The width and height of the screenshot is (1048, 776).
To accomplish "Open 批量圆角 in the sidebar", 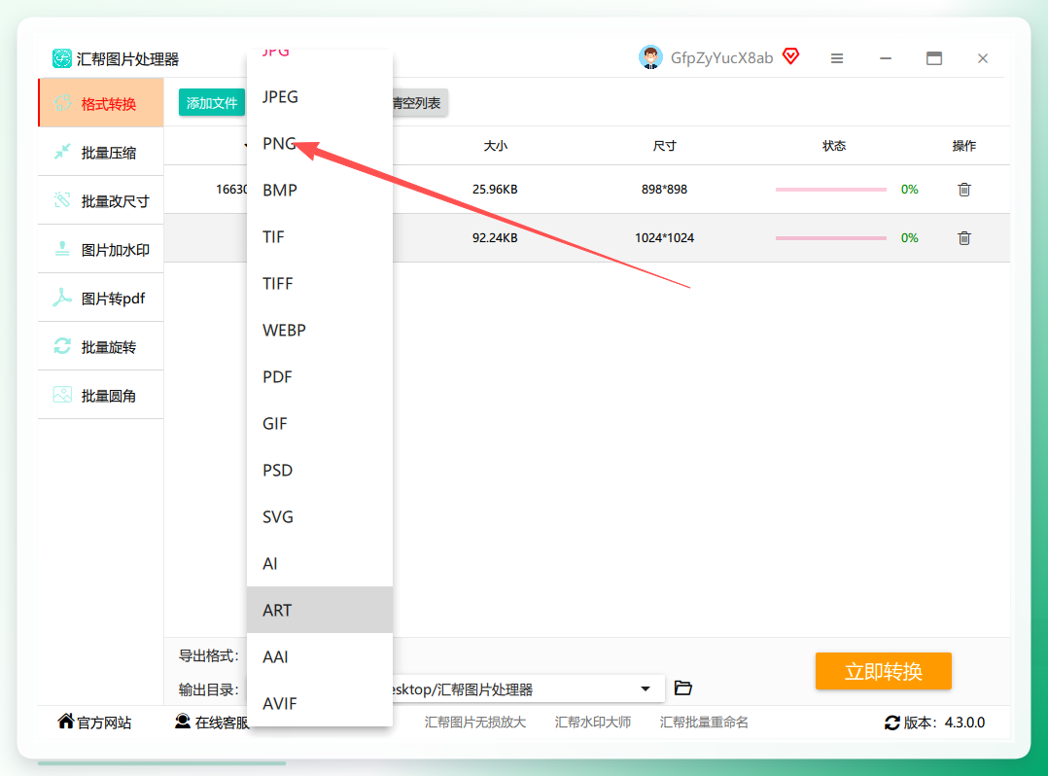I will (x=101, y=396).
